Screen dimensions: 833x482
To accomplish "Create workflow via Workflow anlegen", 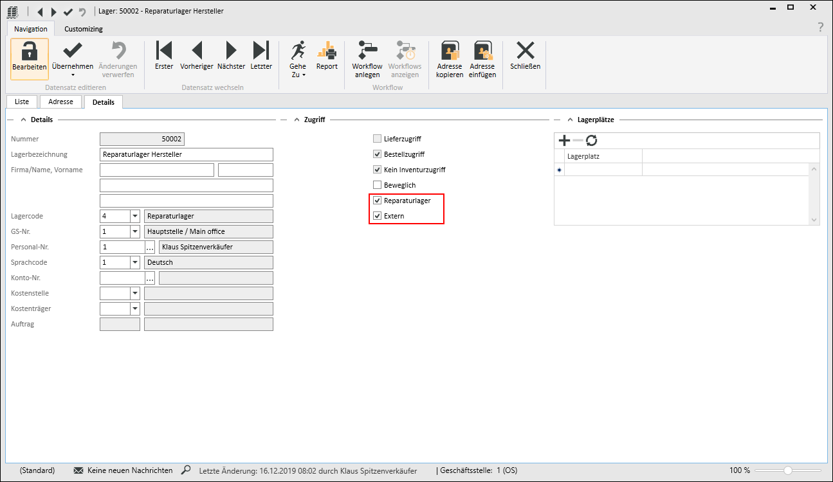I will point(367,51).
